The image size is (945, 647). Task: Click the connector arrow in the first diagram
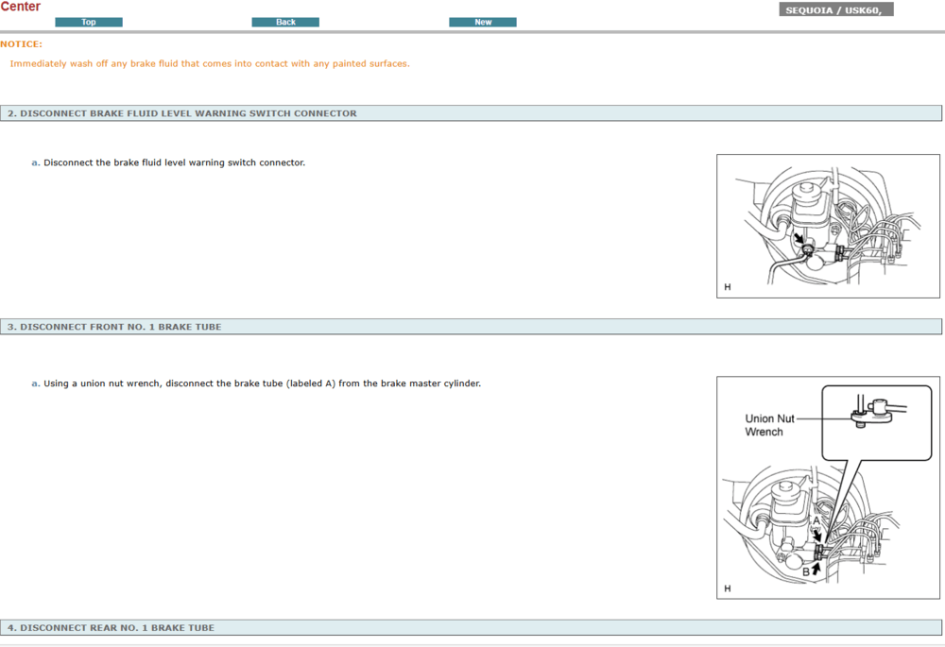800,241
